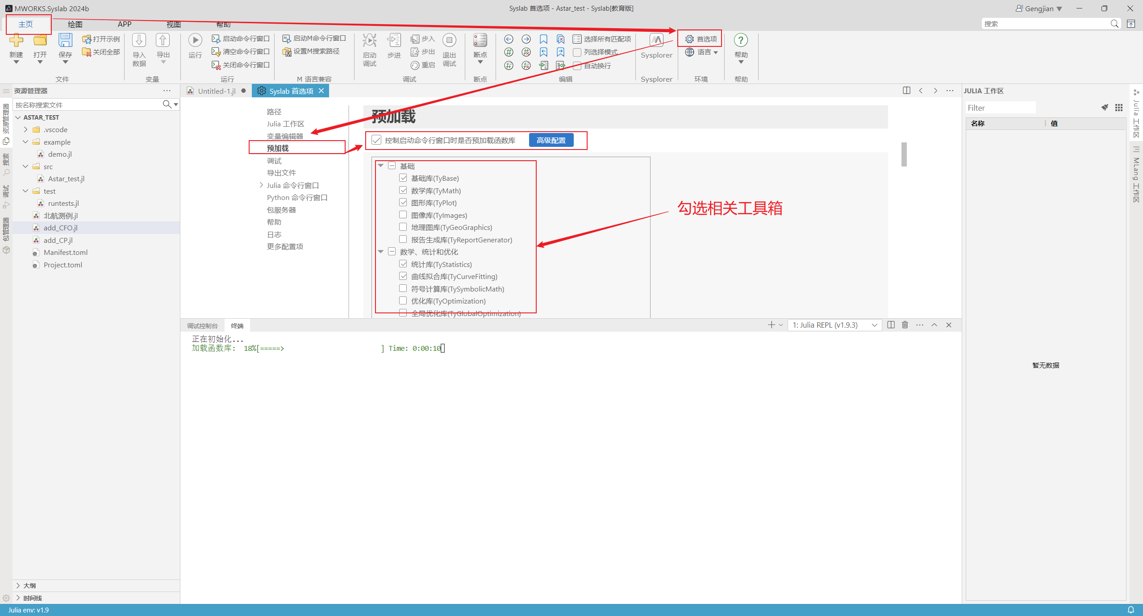Click the grid view icon in Julia workspace

click(1119, 108)
